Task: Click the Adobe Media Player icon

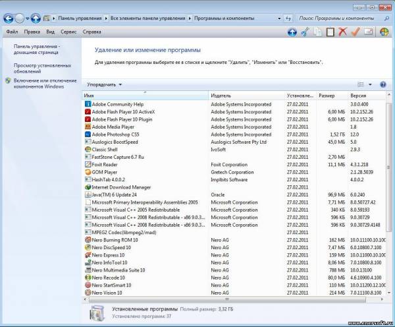Action: tap(88, 127)
